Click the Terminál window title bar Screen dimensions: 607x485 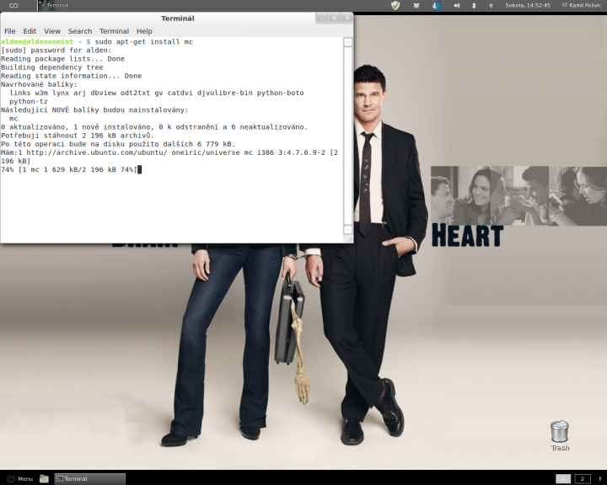point(177,19)
